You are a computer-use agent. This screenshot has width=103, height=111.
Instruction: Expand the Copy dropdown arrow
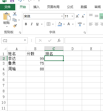coord(19,20)
